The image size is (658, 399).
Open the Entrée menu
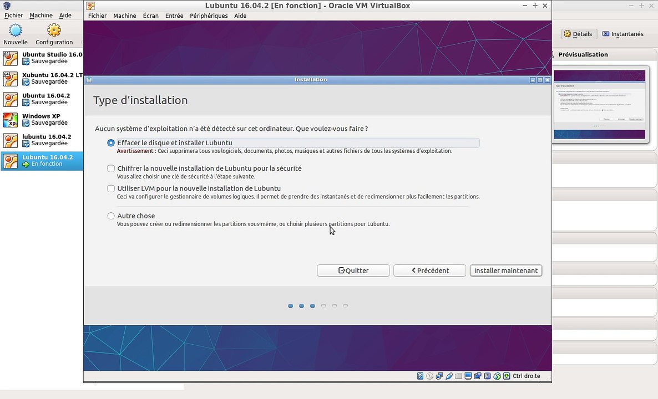(174, 16)
